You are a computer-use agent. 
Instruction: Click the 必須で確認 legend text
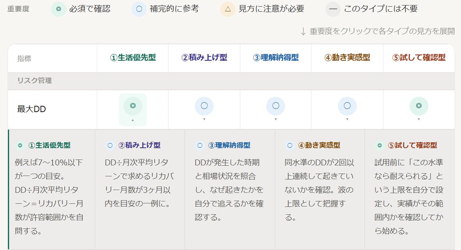tap(90, 9)
